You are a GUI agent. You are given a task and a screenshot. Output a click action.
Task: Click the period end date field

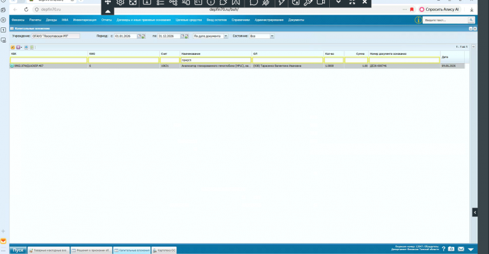click(x=169, y=36)
